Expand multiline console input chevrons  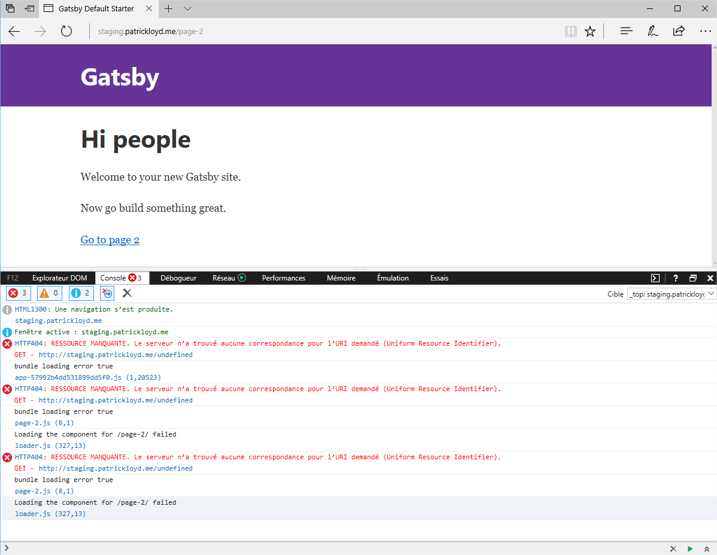(706, 548)
